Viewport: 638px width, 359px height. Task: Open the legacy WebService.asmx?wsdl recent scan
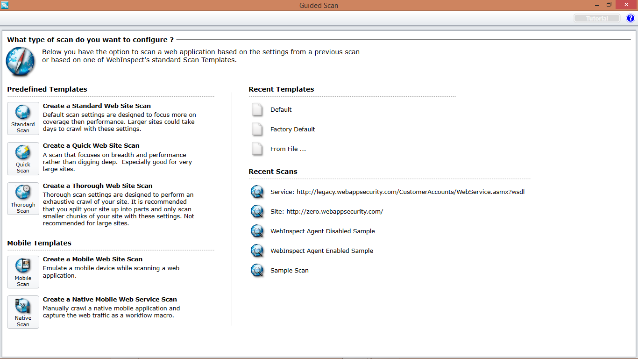[397, 192]
